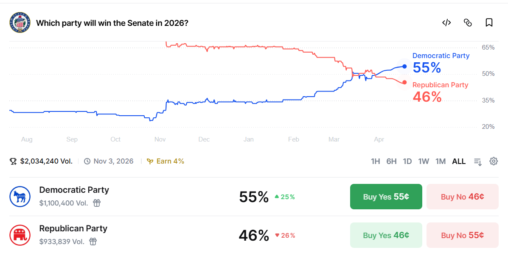The width and height of the screenshot is (508, 261).
Task: Buy Yes on Republican Party at 46¢
Action: [x=386, y=235]
